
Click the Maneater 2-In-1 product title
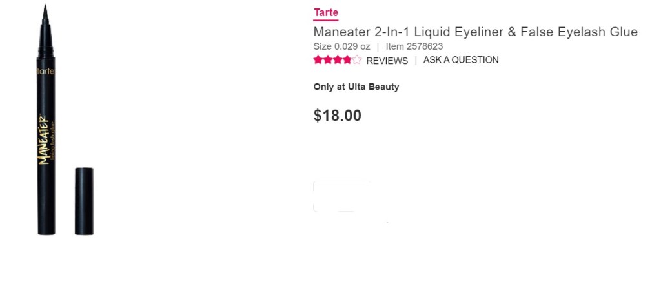475,32
